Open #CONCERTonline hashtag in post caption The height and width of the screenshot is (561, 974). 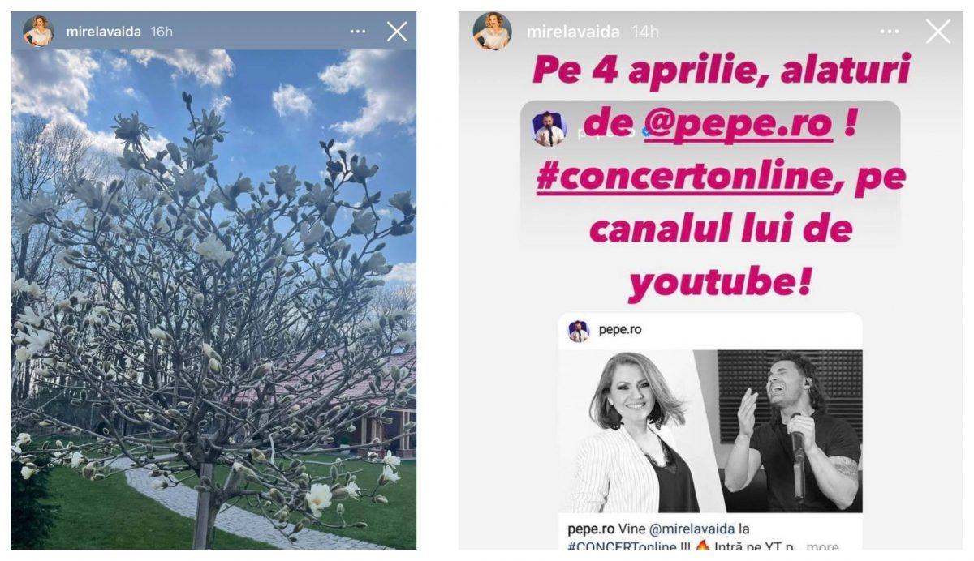tap(623, 547)
